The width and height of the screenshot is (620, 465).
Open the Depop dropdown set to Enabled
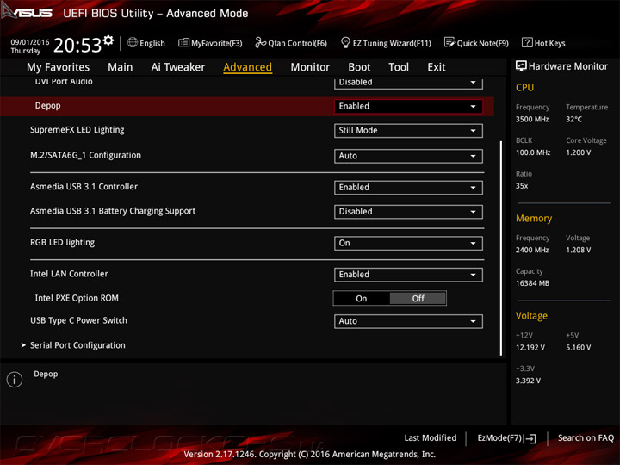(x=407, y=106)
